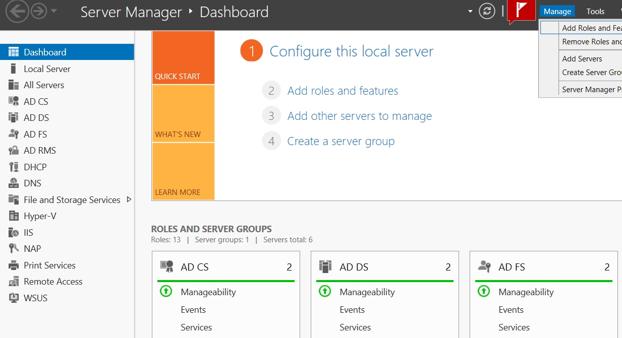Viewport: 622px width, 338px height.
Task: Click the IIS sidebar icon
Action: (14, 232)
